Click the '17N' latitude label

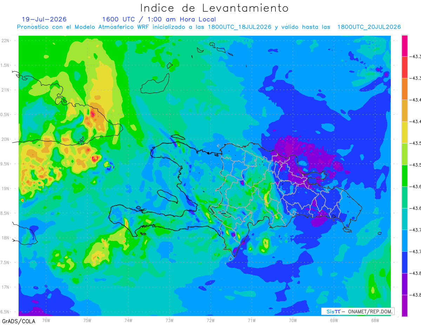(x=6, y=287)
